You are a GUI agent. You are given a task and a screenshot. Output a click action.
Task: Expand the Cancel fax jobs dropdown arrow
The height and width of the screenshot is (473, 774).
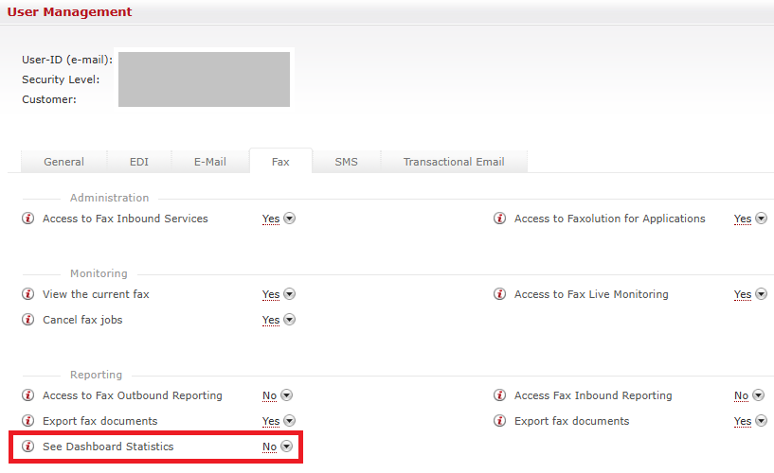coord(290,320)
